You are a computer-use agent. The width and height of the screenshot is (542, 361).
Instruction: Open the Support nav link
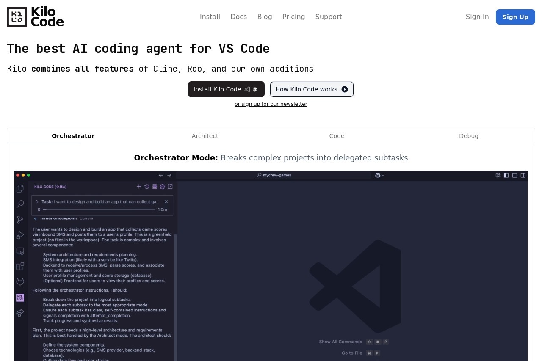[329, 17]
